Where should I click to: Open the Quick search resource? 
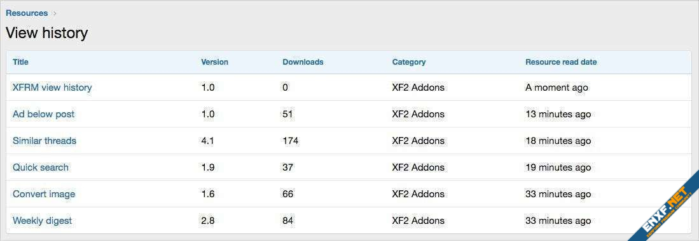click(x=41, y=167)
